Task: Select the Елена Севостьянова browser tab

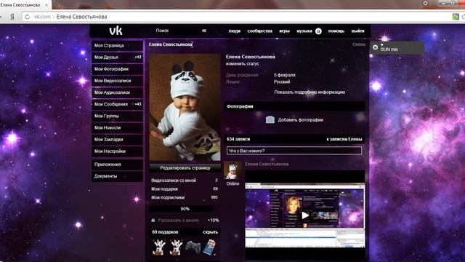Action: [x=23, y=5]
